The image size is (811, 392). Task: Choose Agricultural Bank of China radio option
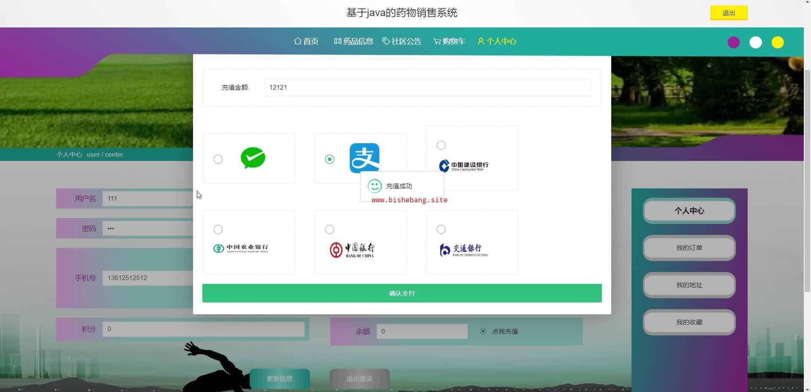(218, 229)
